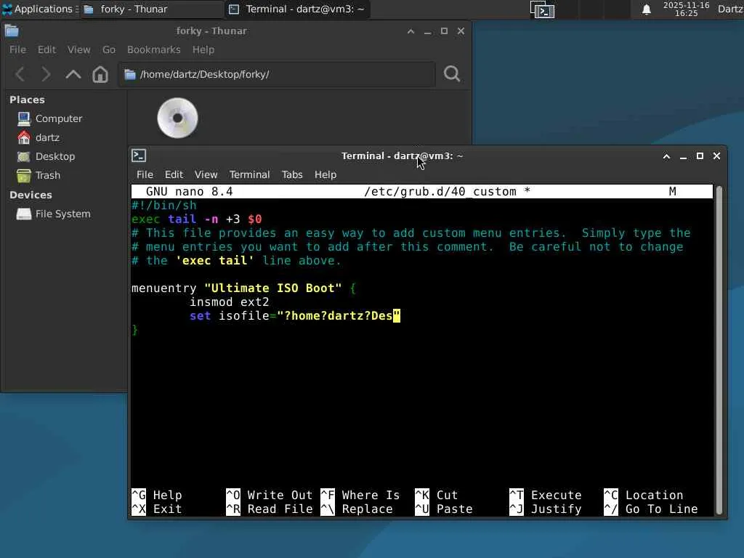The height and width of the screenshot is (558, 744).
Task: Open Terminal Help menu
Action: [325, 174]
